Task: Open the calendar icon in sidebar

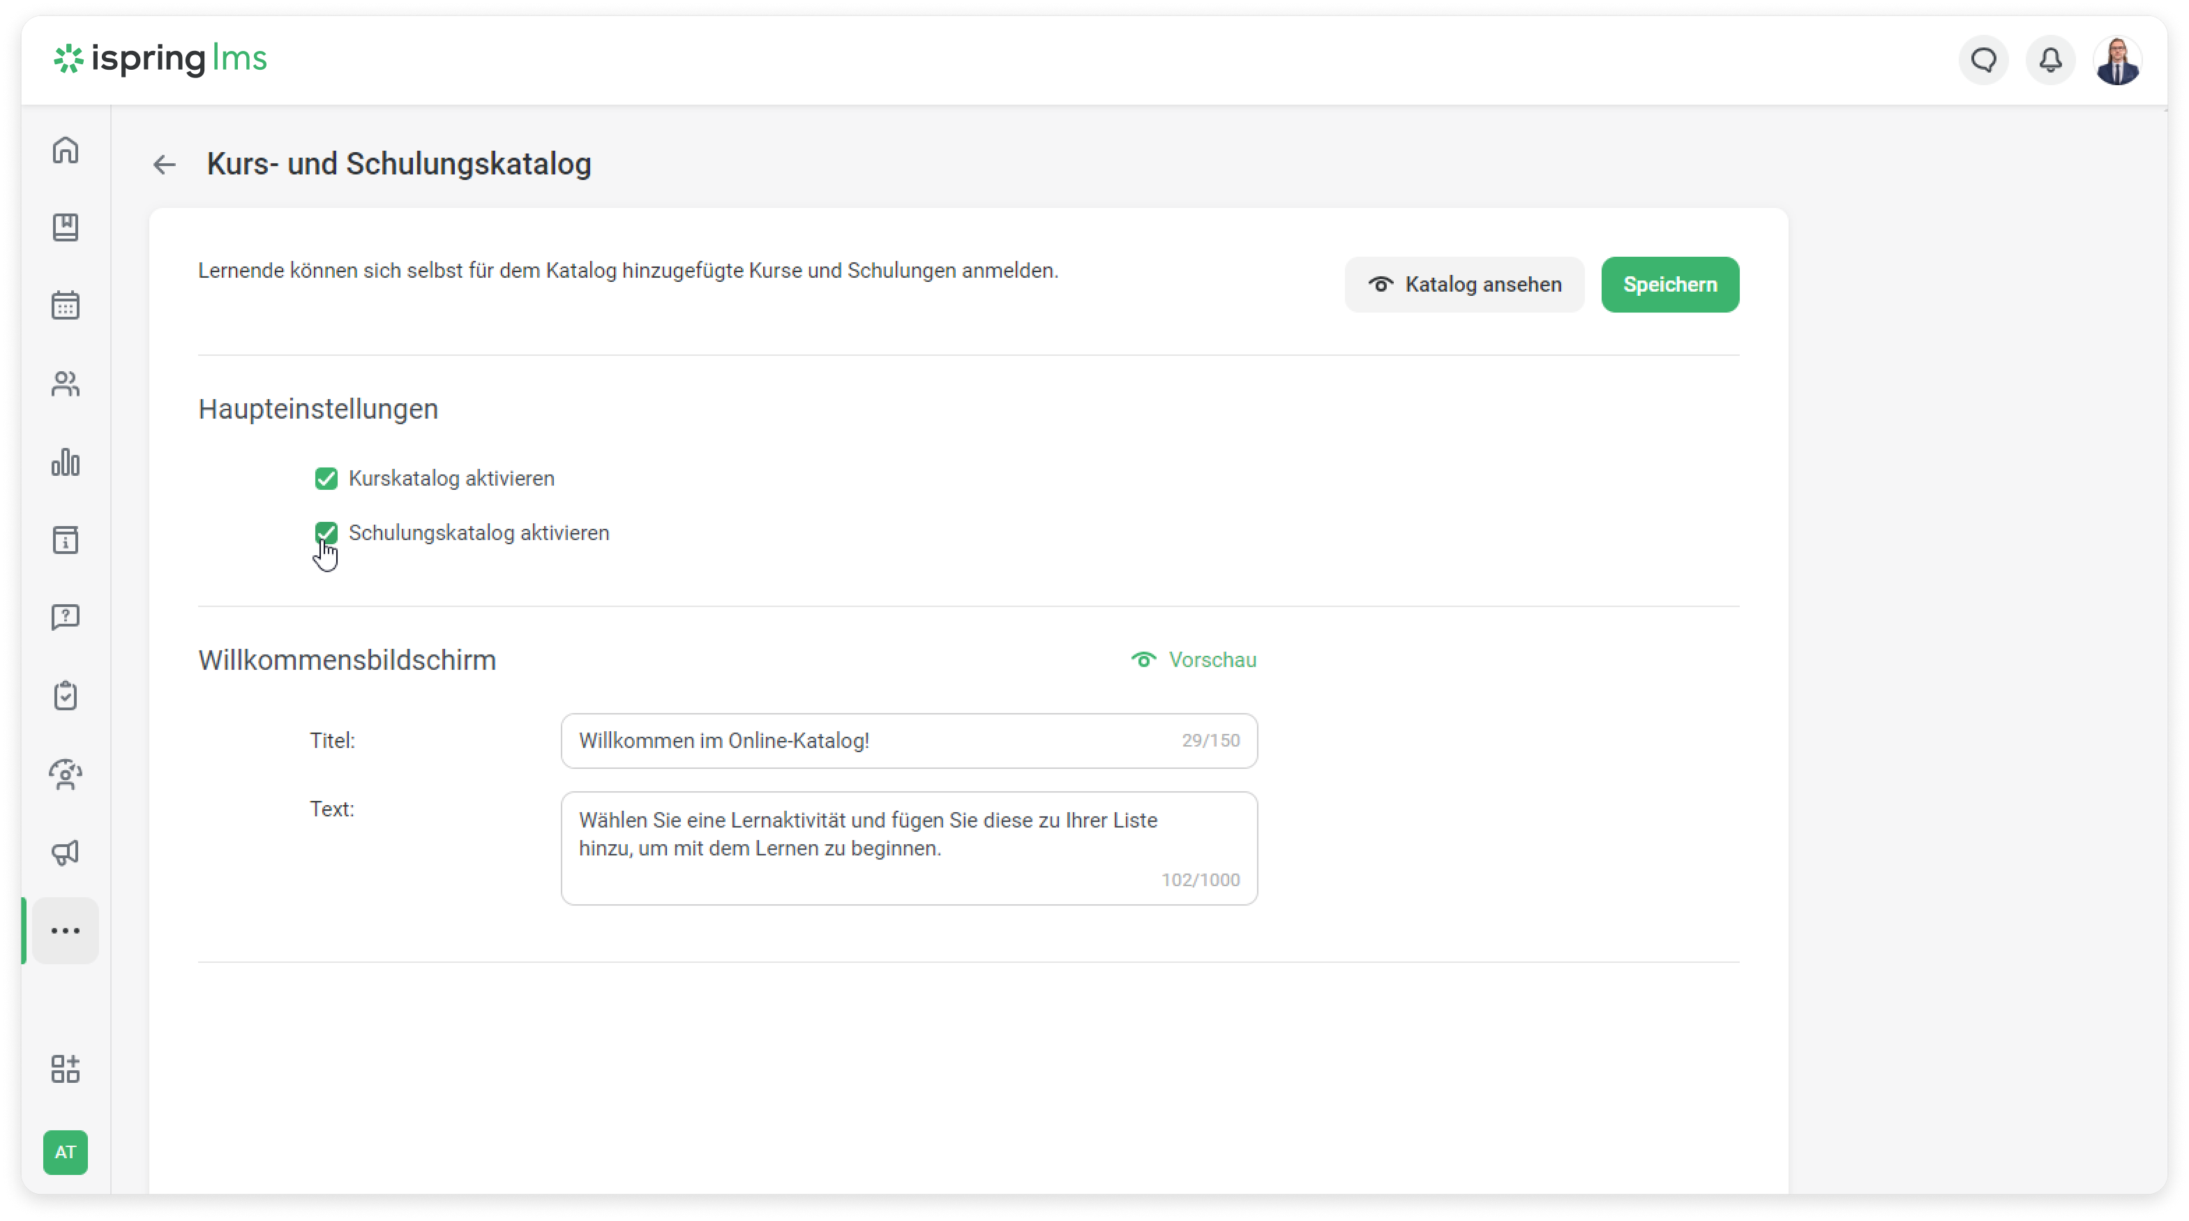Action: [x=66, y=305]
